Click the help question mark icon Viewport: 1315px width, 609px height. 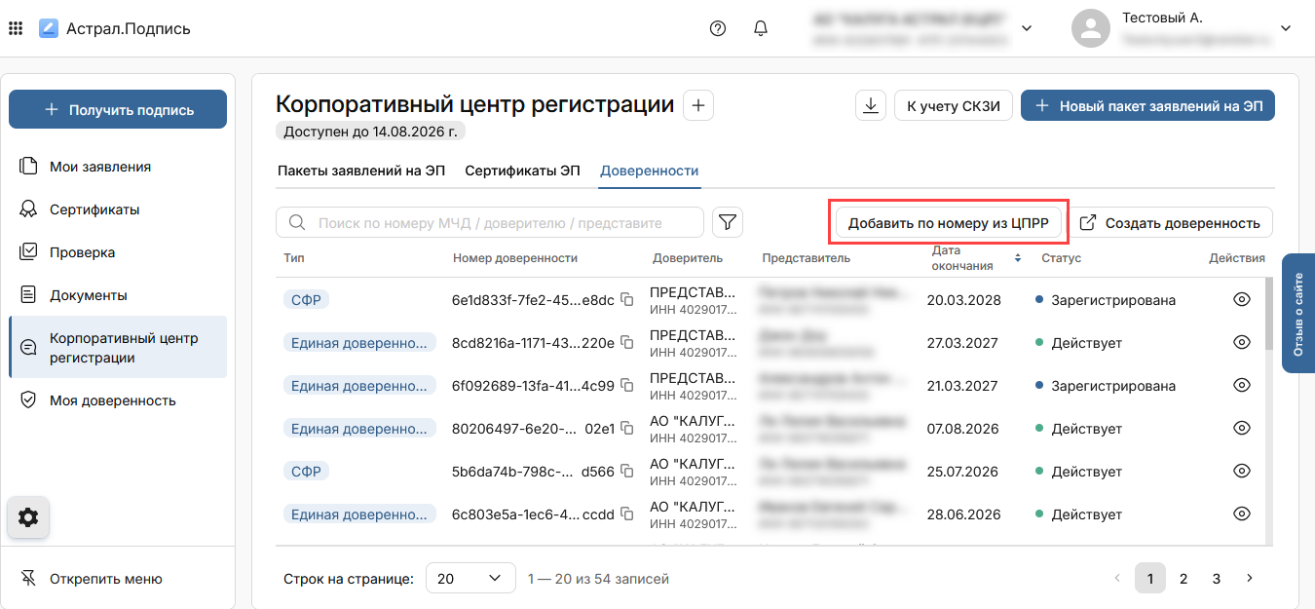718,28
